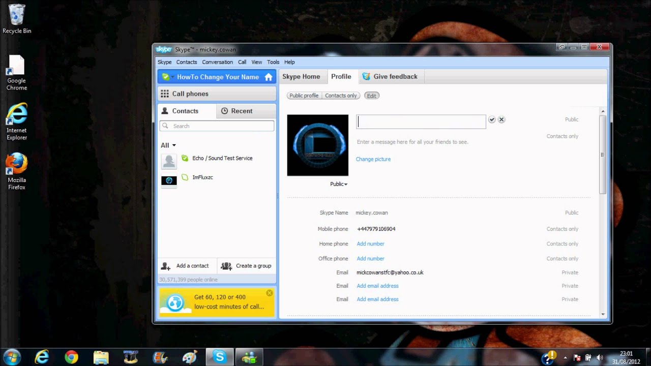Screen dimensions: 651x366
Task: Click the Skype logo in title bar
Action: 164,49
